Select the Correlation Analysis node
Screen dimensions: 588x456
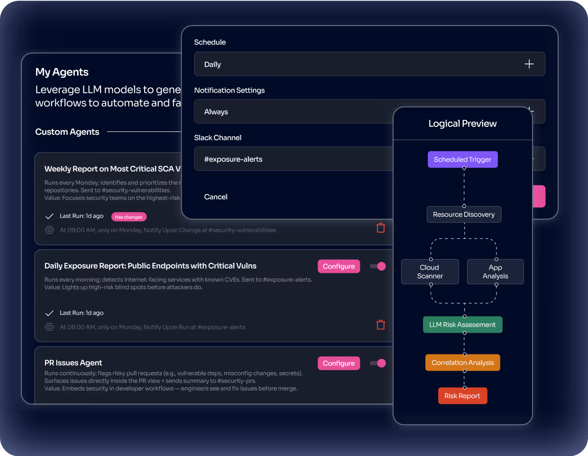pyautogui.click(x=463, y=363)
